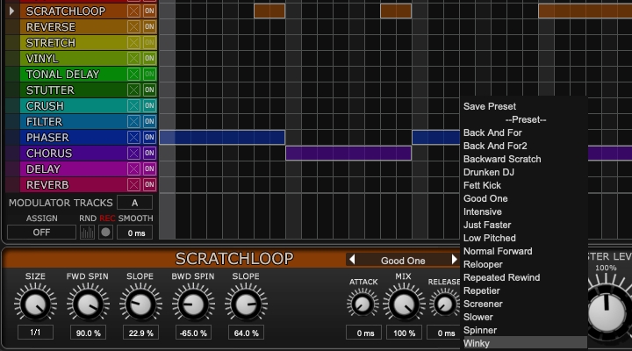Toggle CHORUS effect ON button
The height and width of the screenshot is (351, 632).
(149, 154)
